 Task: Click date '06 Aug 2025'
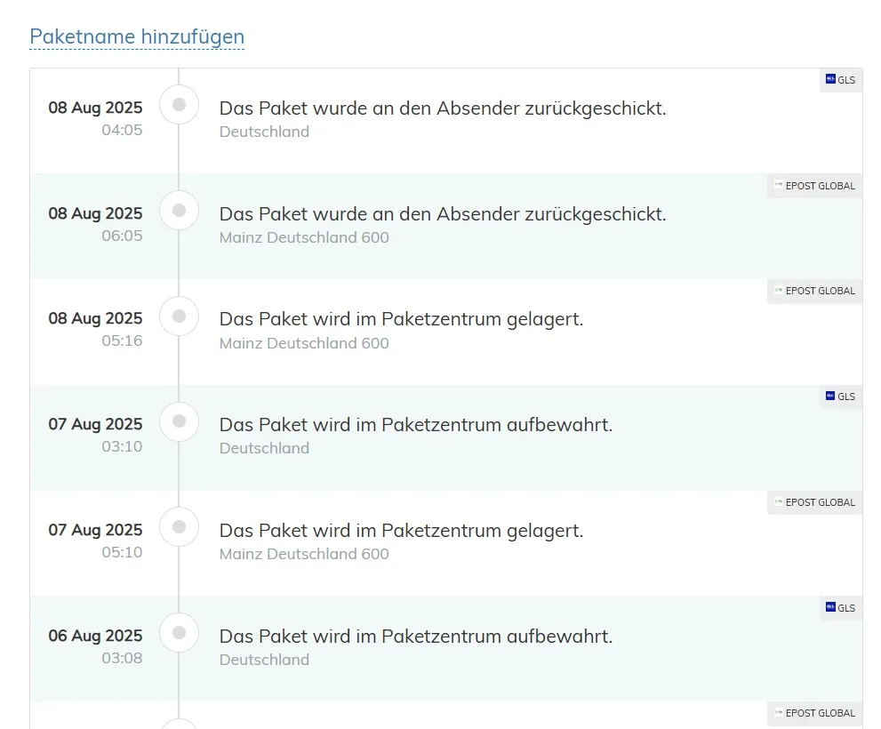click(x=95, y=636)
